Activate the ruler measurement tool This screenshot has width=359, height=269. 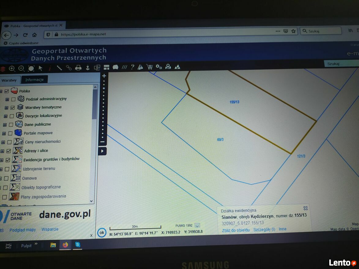pyautogui.click(x=59, y=68)
